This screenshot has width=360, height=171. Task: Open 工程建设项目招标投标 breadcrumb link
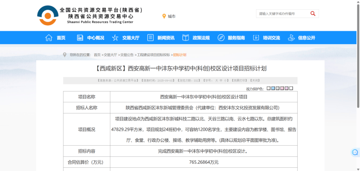[x=153, y=55]
